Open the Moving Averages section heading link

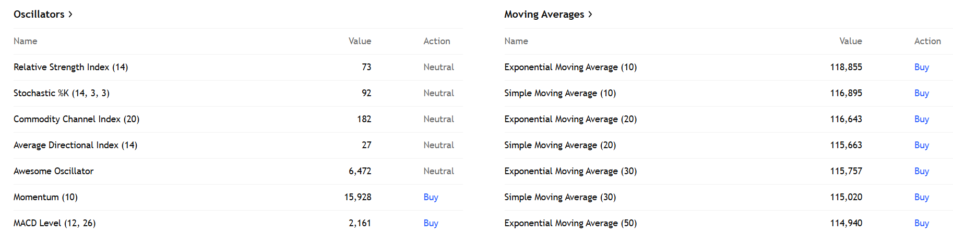click(544, 14)
